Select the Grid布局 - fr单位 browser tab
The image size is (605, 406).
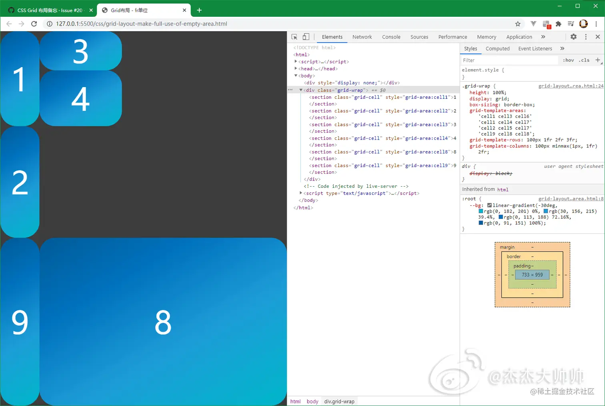point(144,10)
